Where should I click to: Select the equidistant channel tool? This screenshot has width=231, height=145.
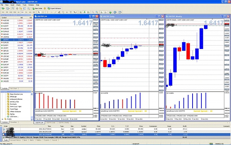click(59, 12)
